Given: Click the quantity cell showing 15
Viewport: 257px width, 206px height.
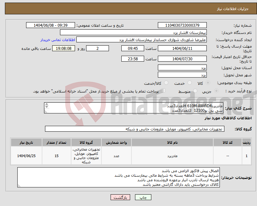Looking at the screenshot, I should point(56,156).
